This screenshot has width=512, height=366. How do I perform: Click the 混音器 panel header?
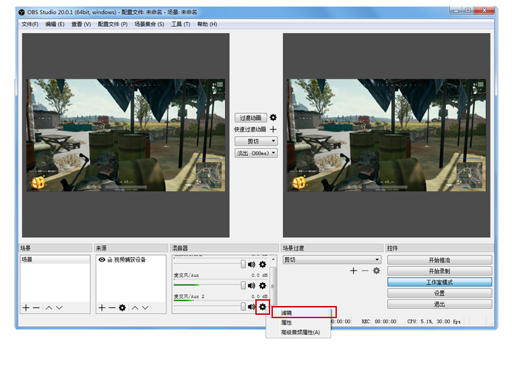(x=224, y=248)
